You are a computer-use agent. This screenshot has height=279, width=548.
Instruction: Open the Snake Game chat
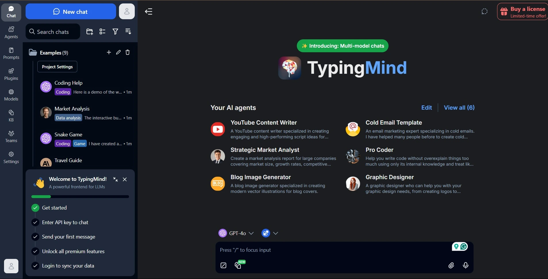(86, 139)
